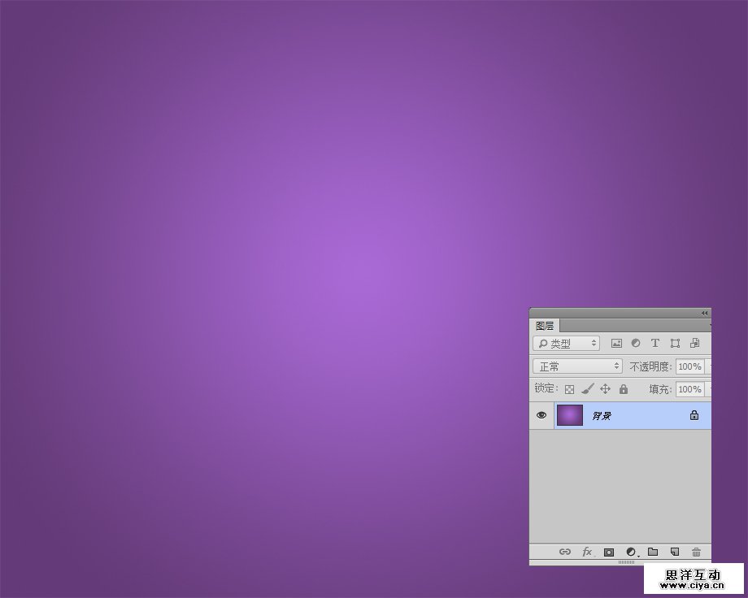Screen dimensions: 748x598
Task: Filter layers by pixel image icon
Action: [616, 344]
